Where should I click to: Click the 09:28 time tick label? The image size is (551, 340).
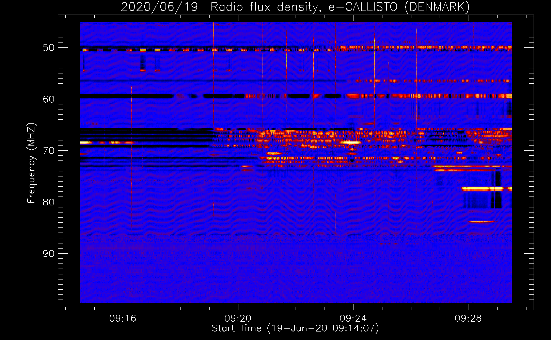click(x=468, y=319)
